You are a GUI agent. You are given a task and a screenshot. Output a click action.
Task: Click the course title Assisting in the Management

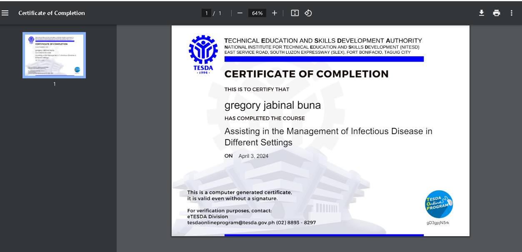[x=328, y=132]
